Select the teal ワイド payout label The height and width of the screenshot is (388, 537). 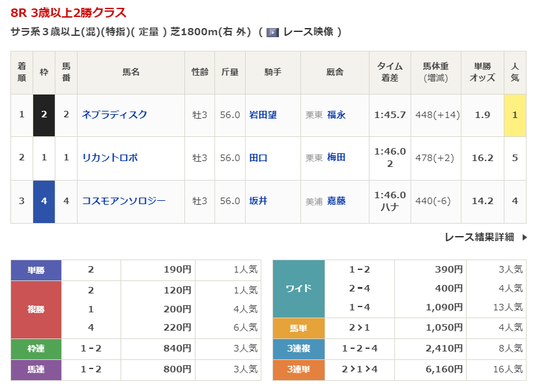click(x=298, y=288)
